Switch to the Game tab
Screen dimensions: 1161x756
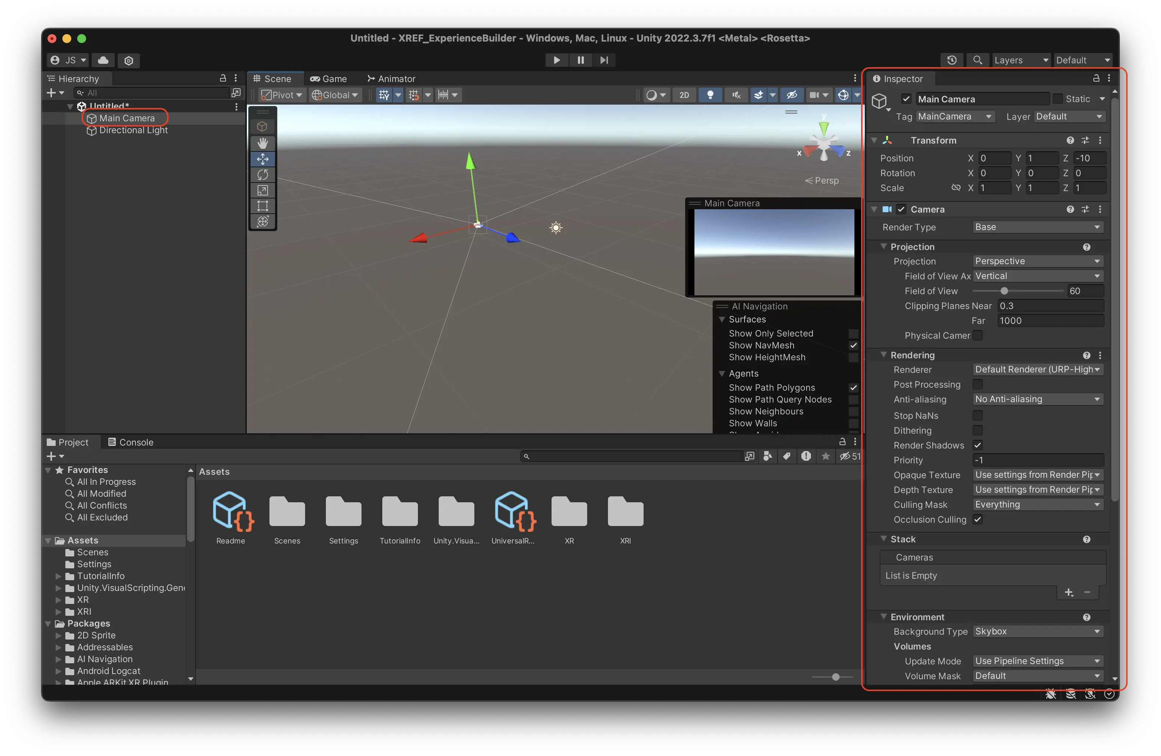click(x=328, y=79)
